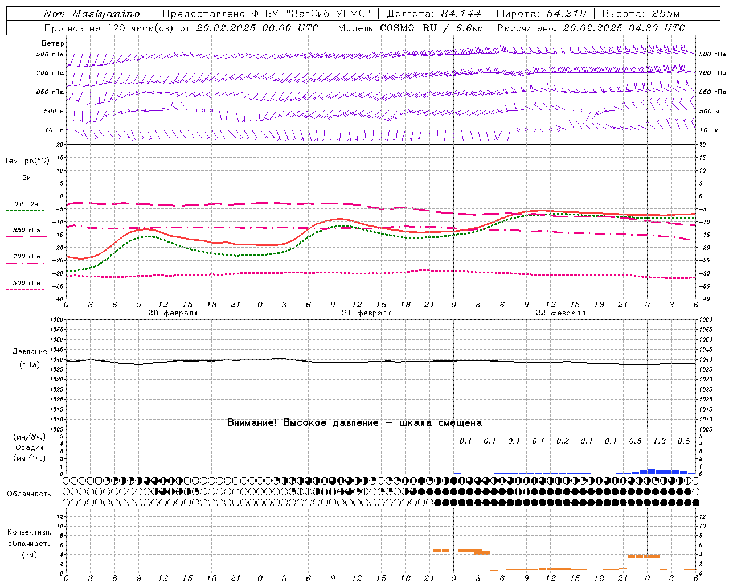
Task: Click the Модель COSMO-RU / 6.6км text
Action: [411, 28]
